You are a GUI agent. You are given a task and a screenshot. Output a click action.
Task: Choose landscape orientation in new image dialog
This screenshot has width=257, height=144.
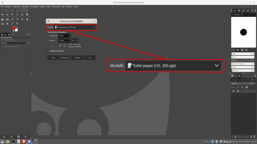point(65,46)
